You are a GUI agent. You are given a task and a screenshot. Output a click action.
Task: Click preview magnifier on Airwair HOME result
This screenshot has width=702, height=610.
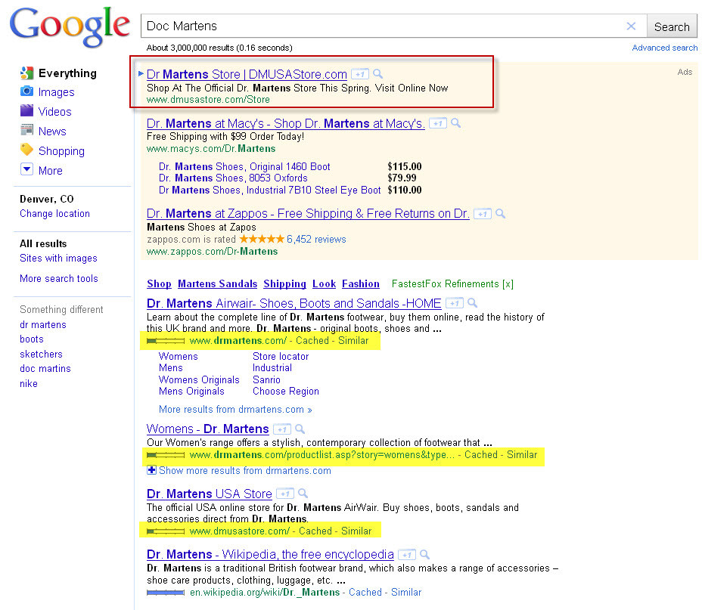[472, 303]
